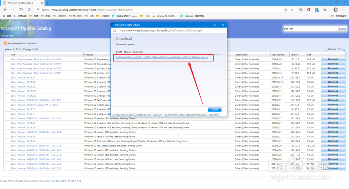The image size is (349, 189).
Task: Sort results by Version column header
Action: coord(294,55)
